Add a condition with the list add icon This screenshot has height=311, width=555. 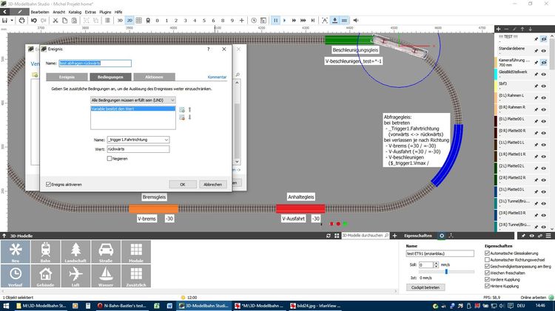click(x=182, y=110)
